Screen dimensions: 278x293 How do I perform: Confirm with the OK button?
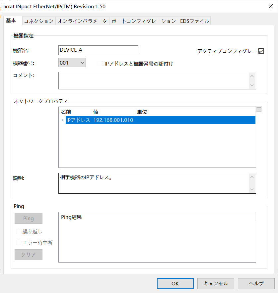(x=175, y=283)
